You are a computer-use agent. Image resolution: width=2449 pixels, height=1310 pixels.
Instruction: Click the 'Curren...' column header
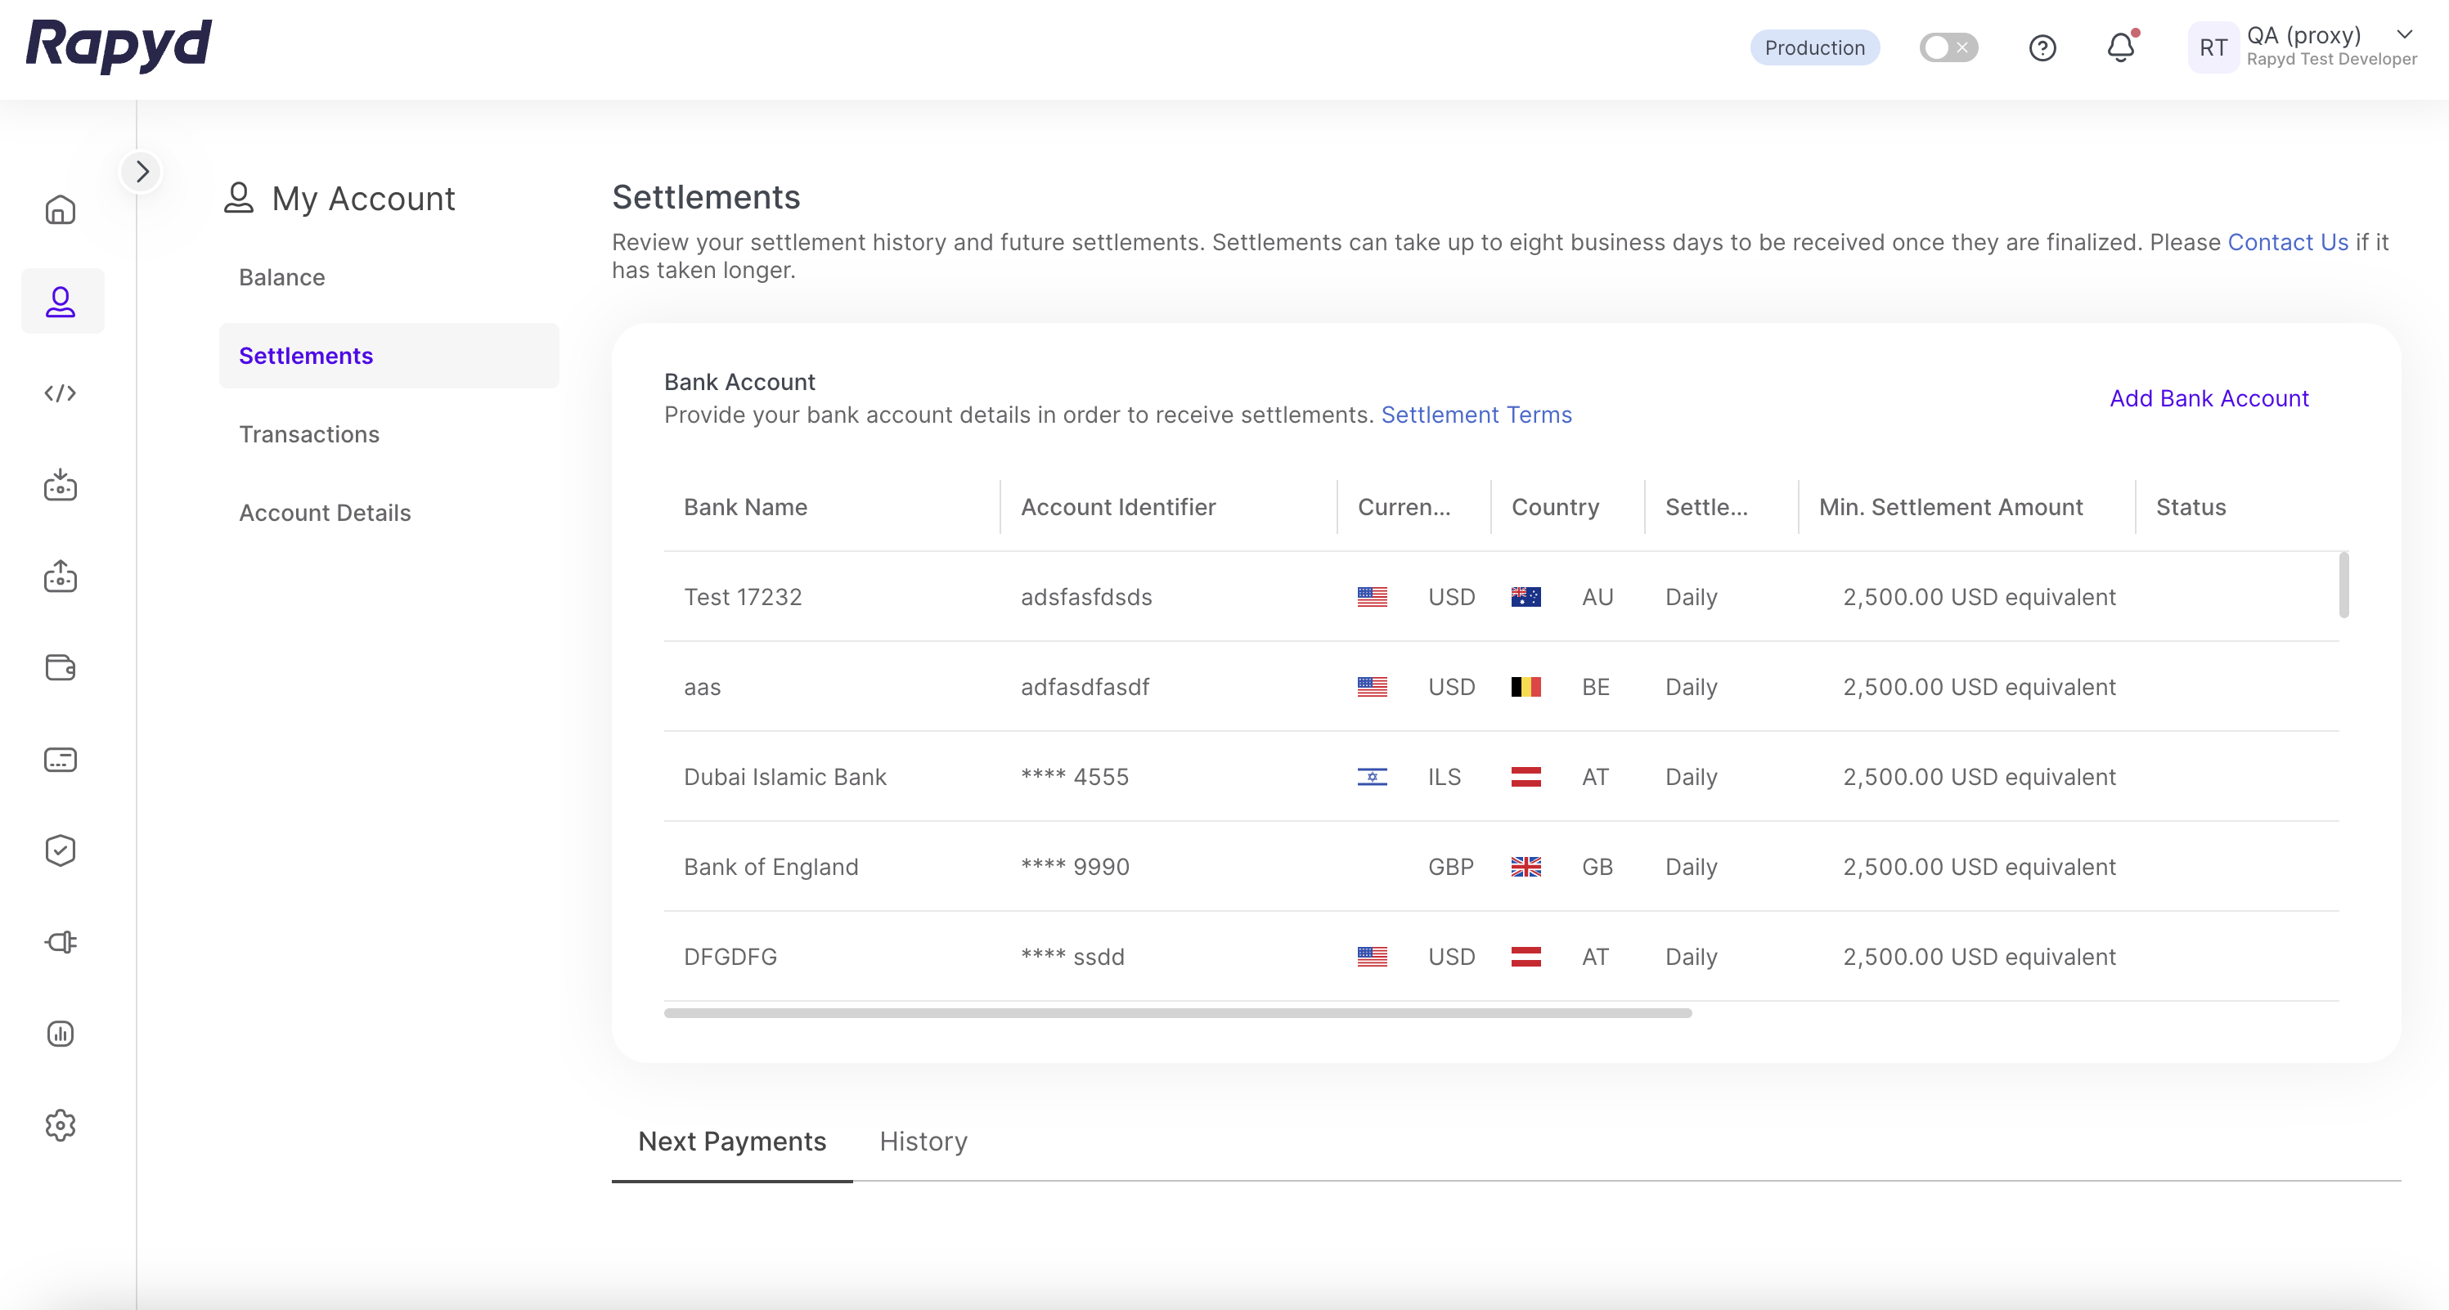coord(1404,507)
